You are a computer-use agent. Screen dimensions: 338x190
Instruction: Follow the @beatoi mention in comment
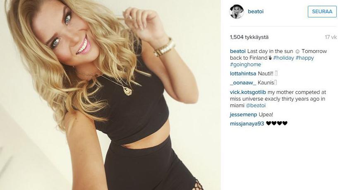(256, 106)
